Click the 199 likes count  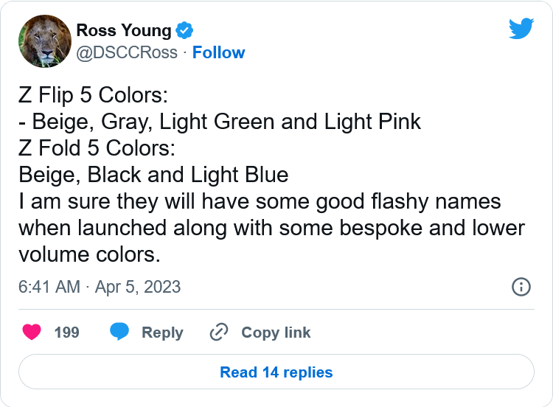pyautogui.click(x=66, y=333)
